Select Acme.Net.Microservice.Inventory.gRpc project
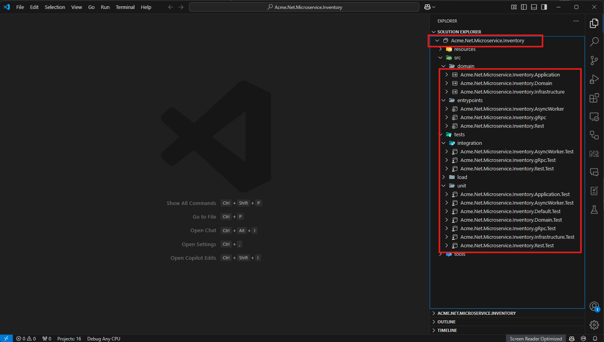The height and width of the screenshot is (342, 604). pos(508,118)
